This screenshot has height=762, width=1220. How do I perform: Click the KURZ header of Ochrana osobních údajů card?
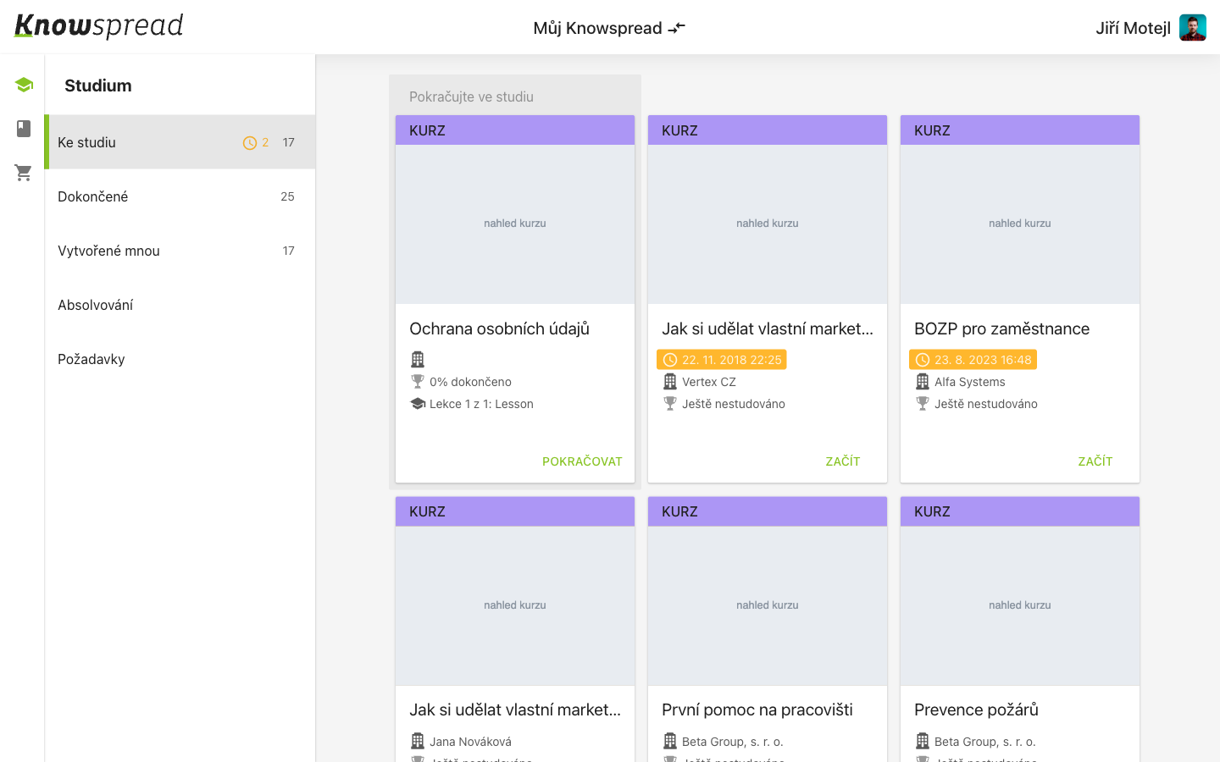coord(515,130)
